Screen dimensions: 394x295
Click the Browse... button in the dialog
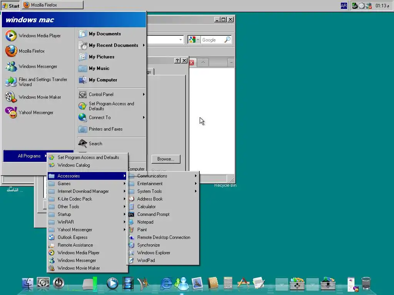pyautogui.click(x=166, y=159)
